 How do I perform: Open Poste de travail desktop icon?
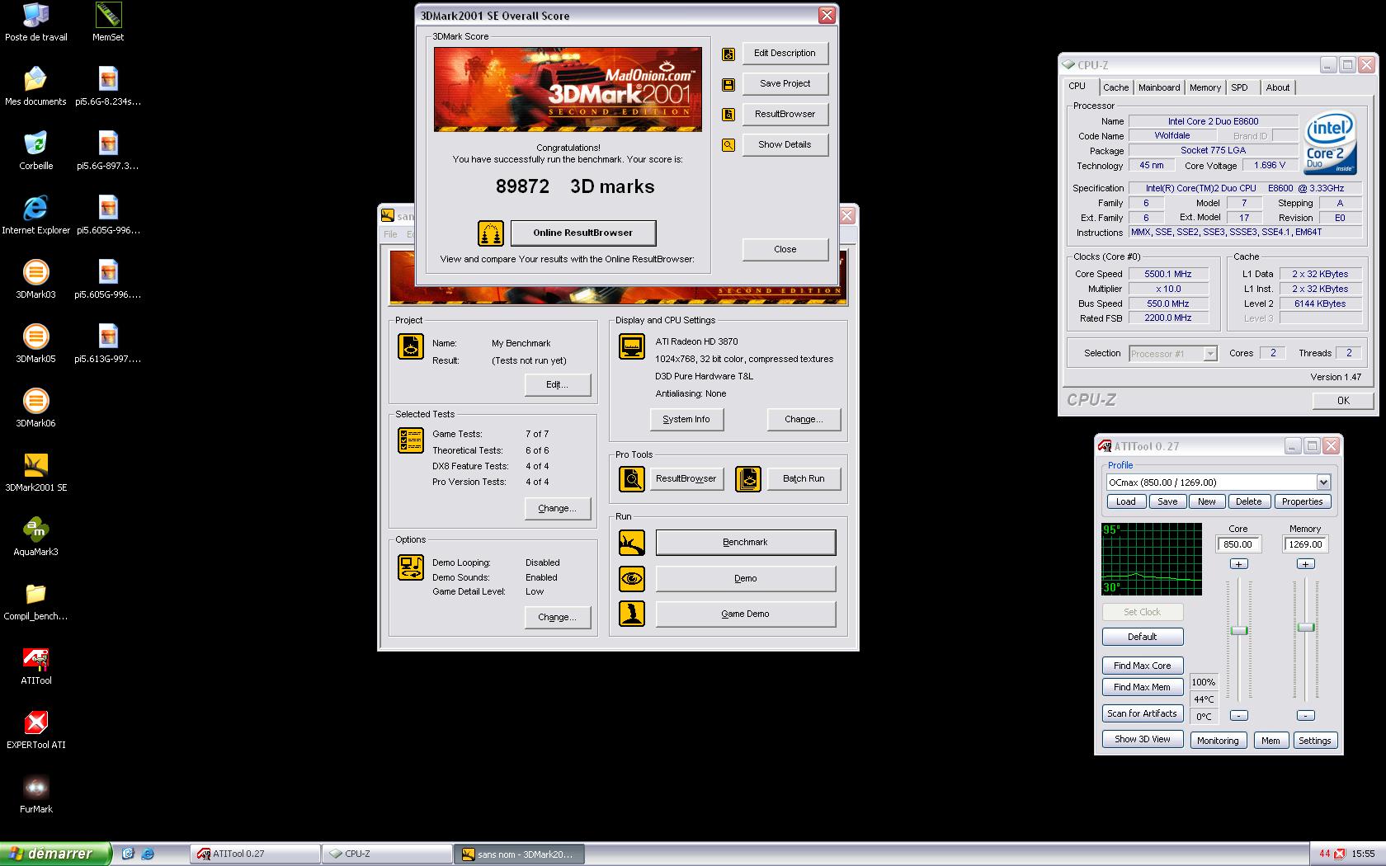(35, 22)
